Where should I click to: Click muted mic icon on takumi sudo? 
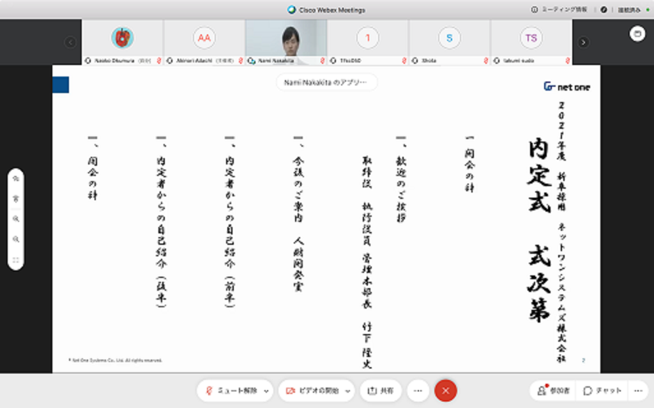point(567,61)
